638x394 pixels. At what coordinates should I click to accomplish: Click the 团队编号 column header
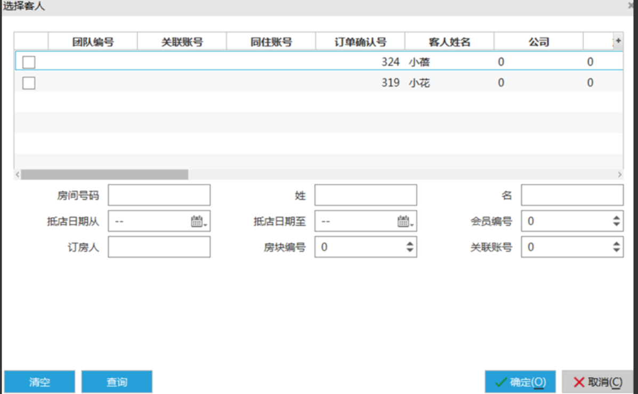[93, 42]
